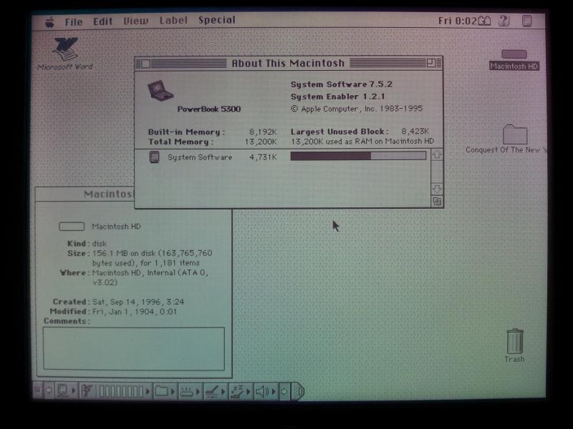Click the 13,200K used as RAM text
The width and height of the screenshot is (573, 429).
coord(362,141)
